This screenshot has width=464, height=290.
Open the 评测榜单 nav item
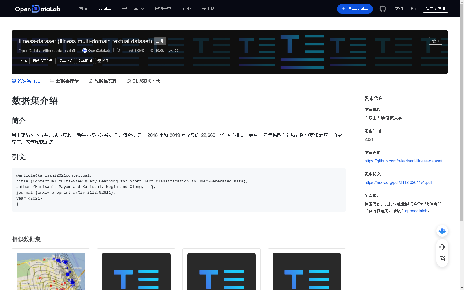(163, 9)
